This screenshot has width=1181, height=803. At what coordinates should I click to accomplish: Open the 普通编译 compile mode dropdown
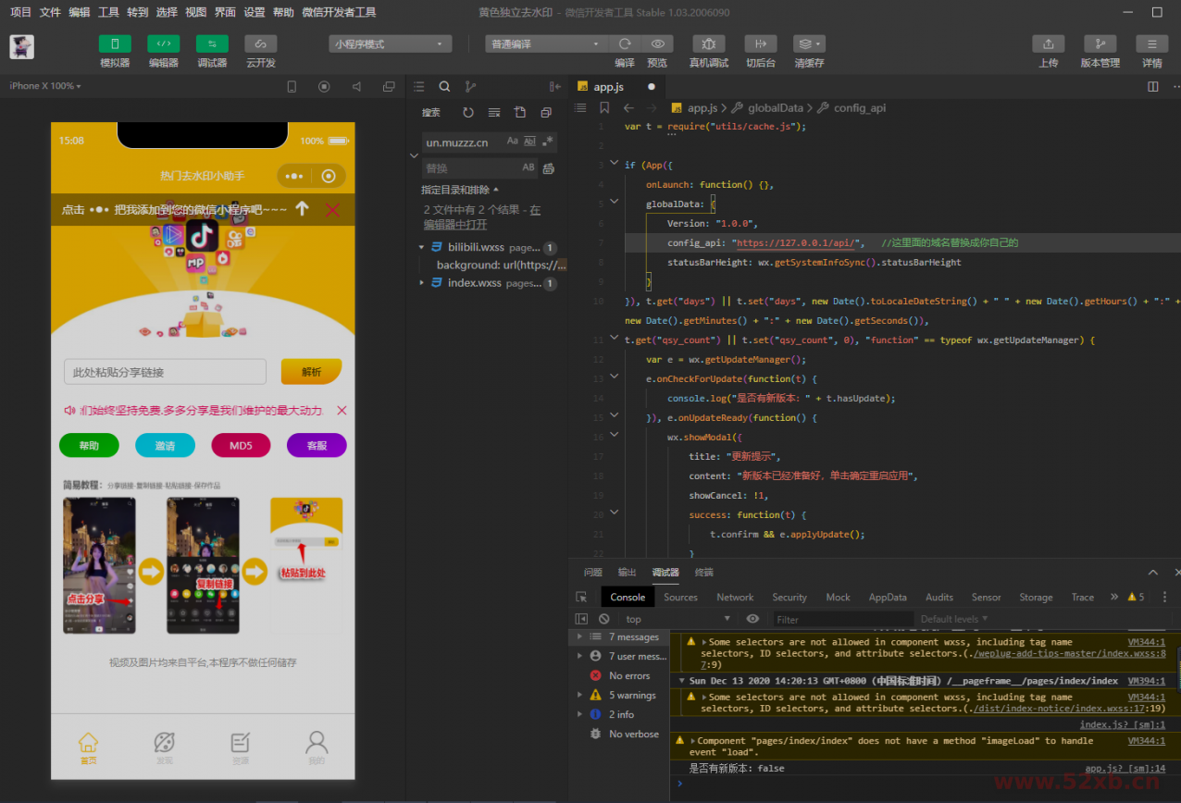(x=545, y=43)
